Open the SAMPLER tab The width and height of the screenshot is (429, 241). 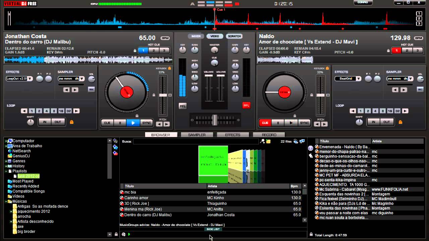tap(197, 135)
